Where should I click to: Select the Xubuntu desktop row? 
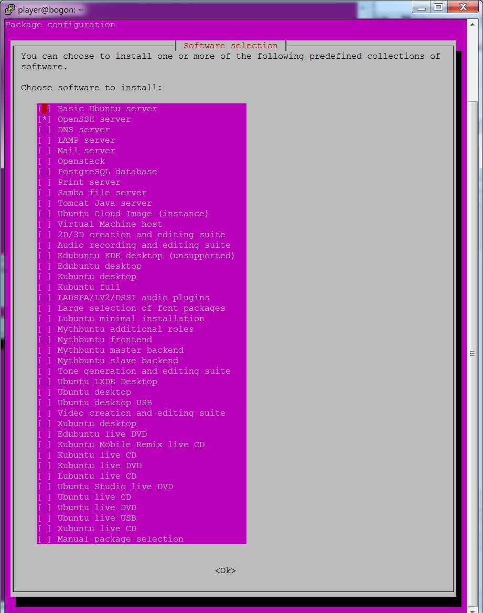(x=142, y=424)
